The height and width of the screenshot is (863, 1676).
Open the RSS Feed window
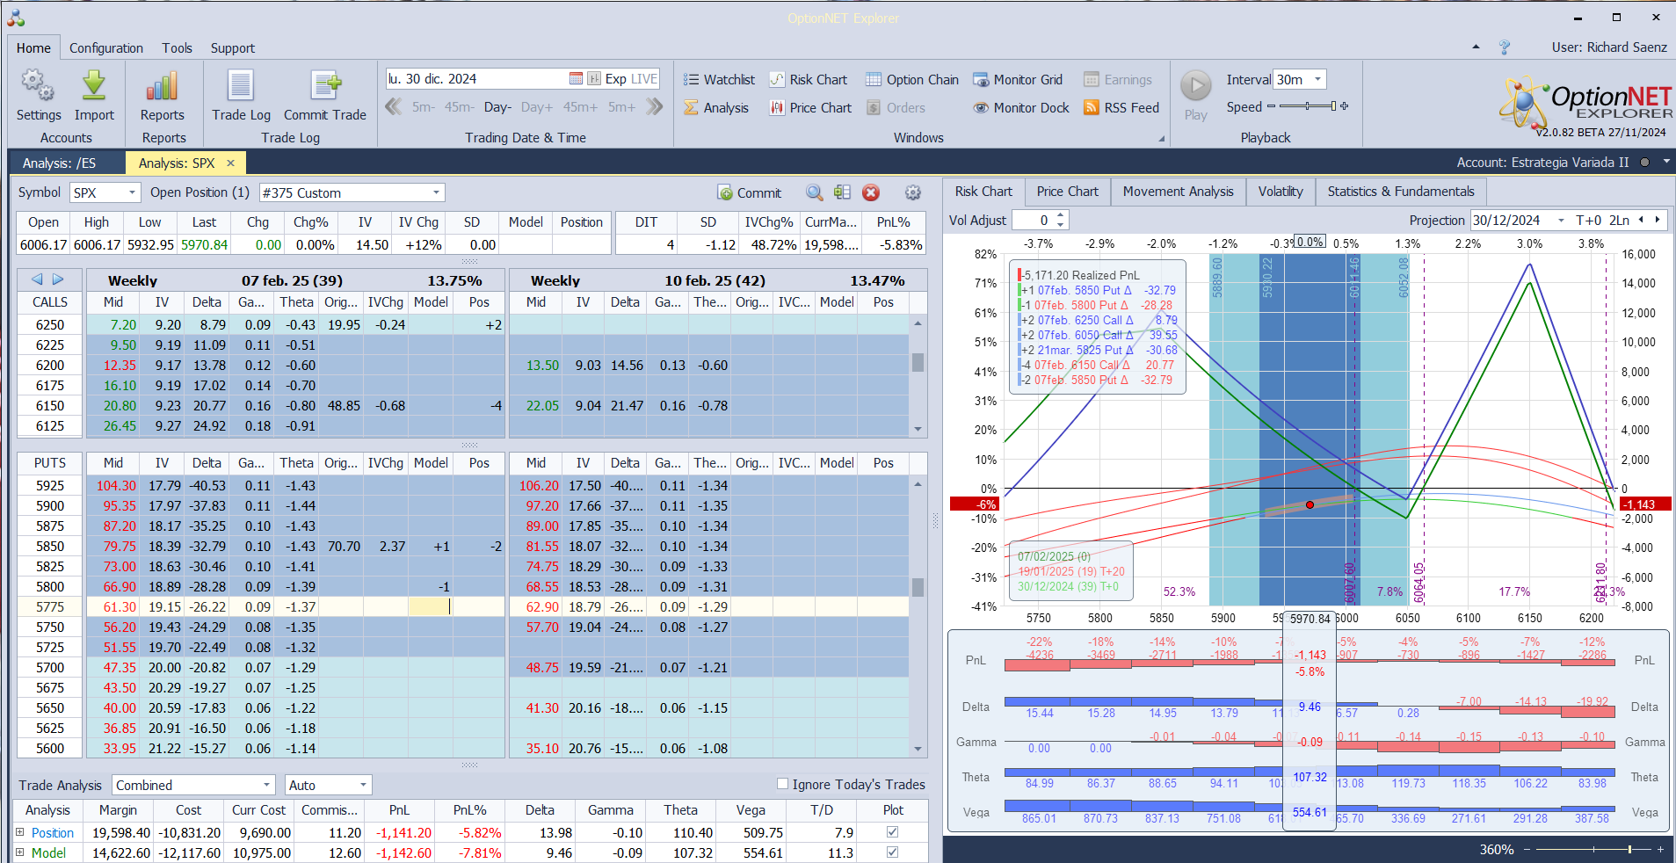1121,108
